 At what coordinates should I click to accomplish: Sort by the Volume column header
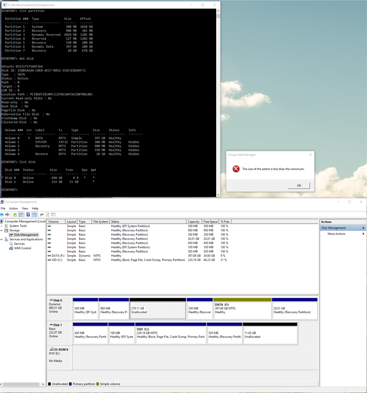pyautogui.click(x=56, y=221)
